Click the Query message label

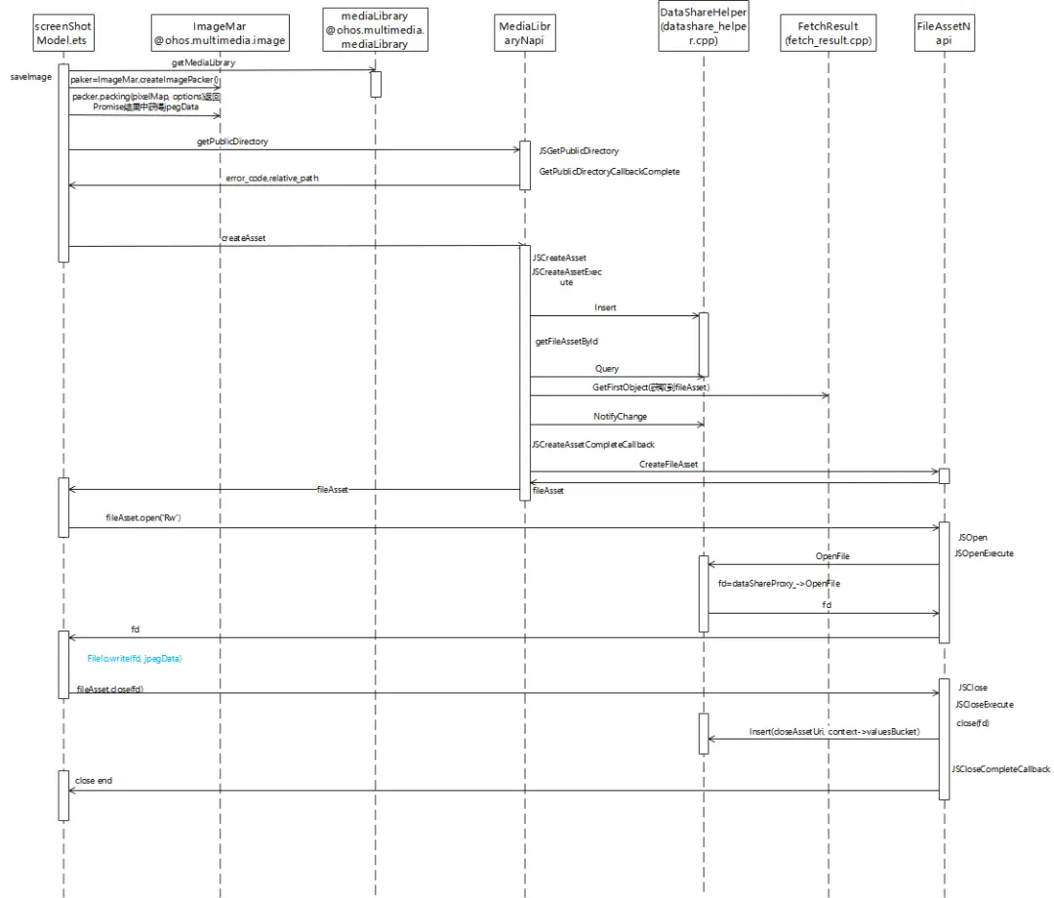606,368
